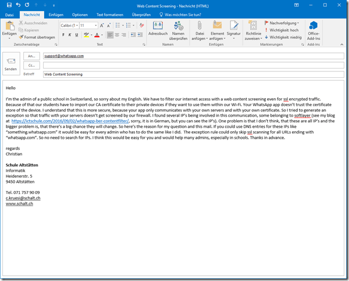Click the Senden envelope button
Screen dimensions: 349x281
coord(10,62)
